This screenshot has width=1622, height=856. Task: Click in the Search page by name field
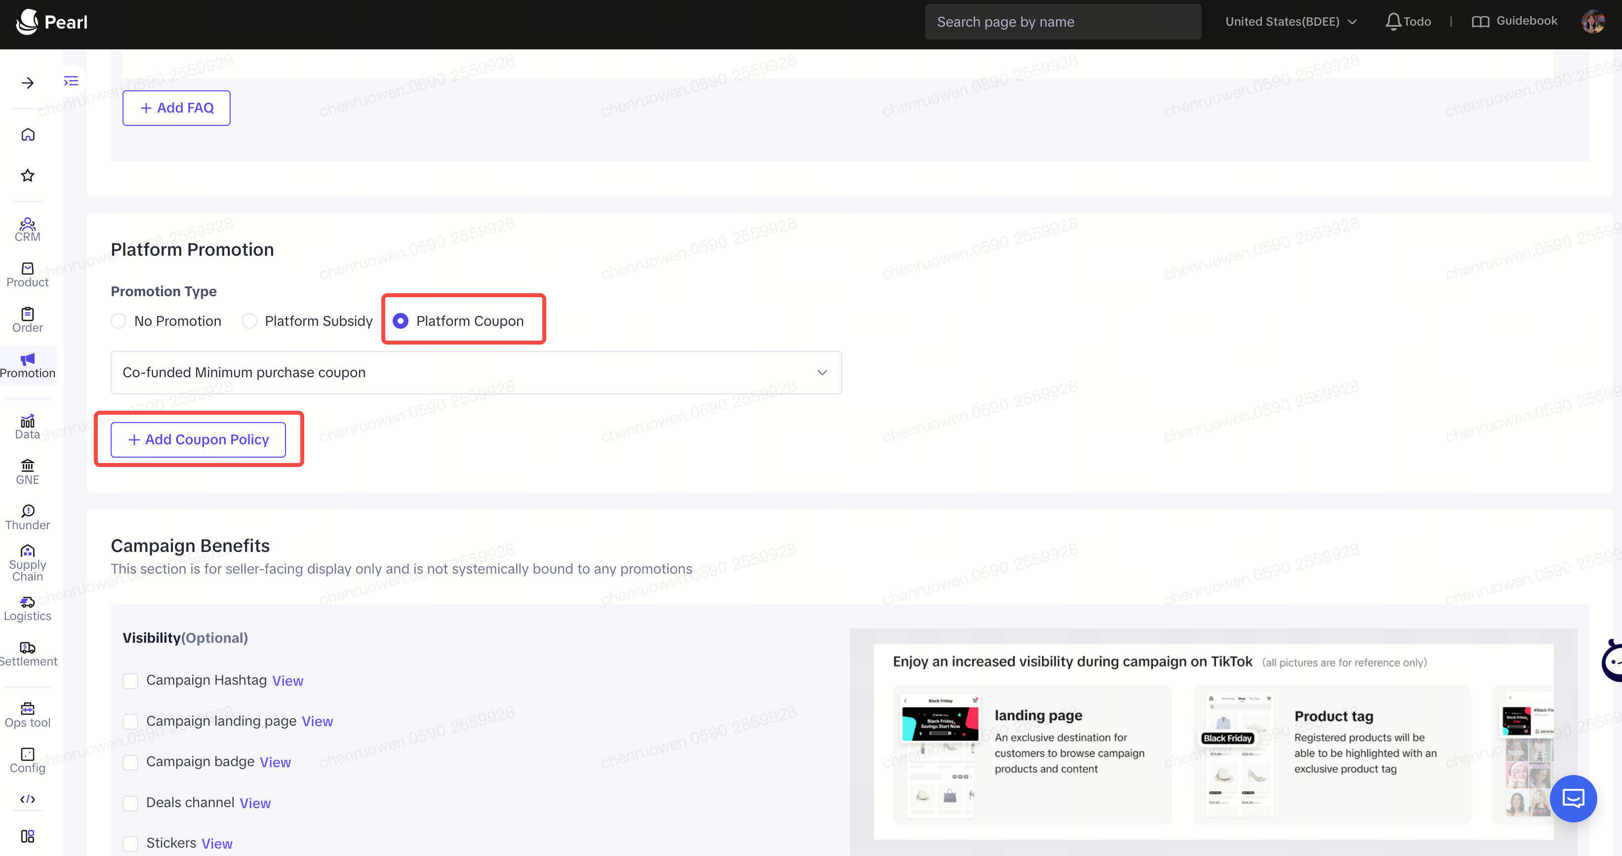pos(1062,22)
